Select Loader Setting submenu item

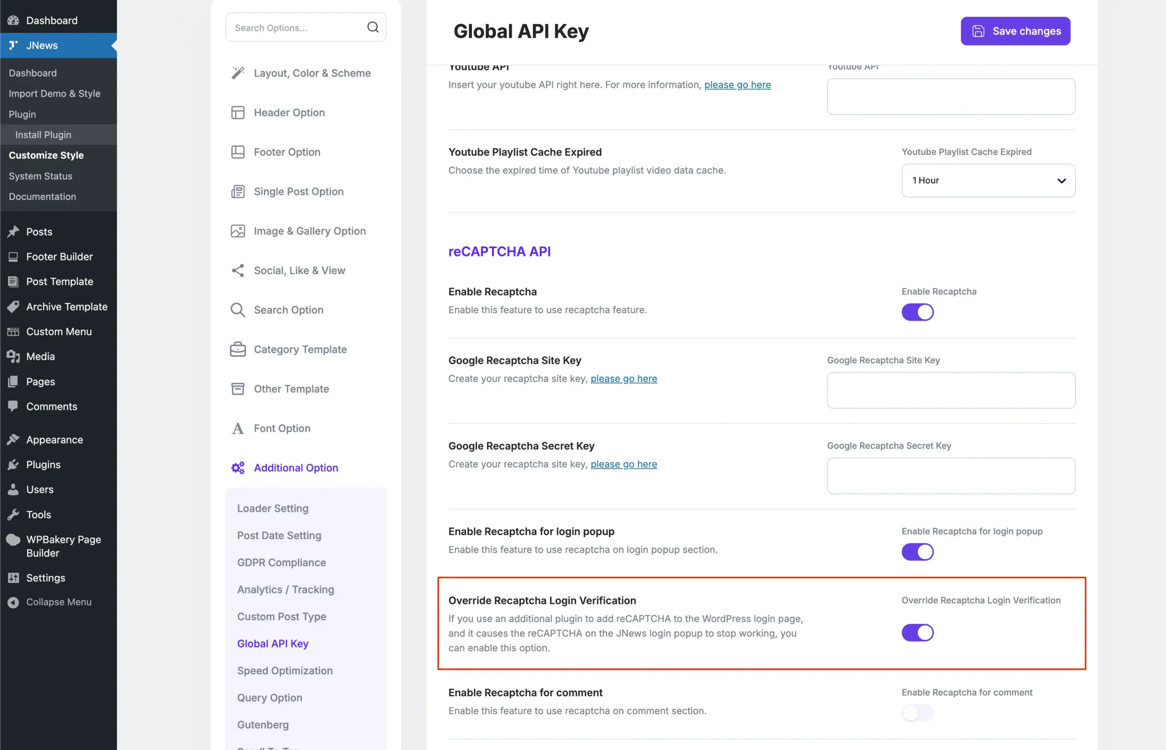point(273,508)
